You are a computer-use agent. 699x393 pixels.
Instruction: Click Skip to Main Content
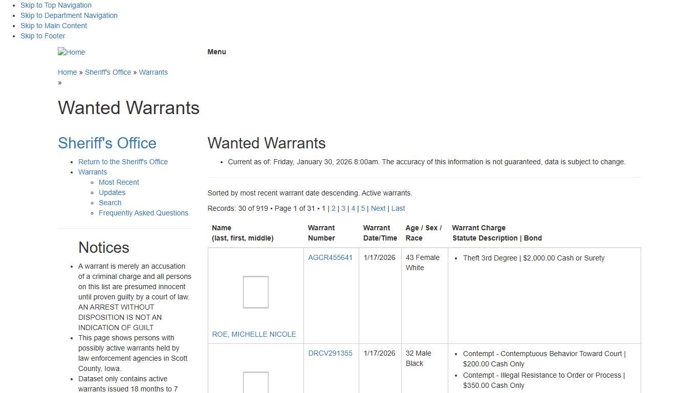(x=53, y=26)
